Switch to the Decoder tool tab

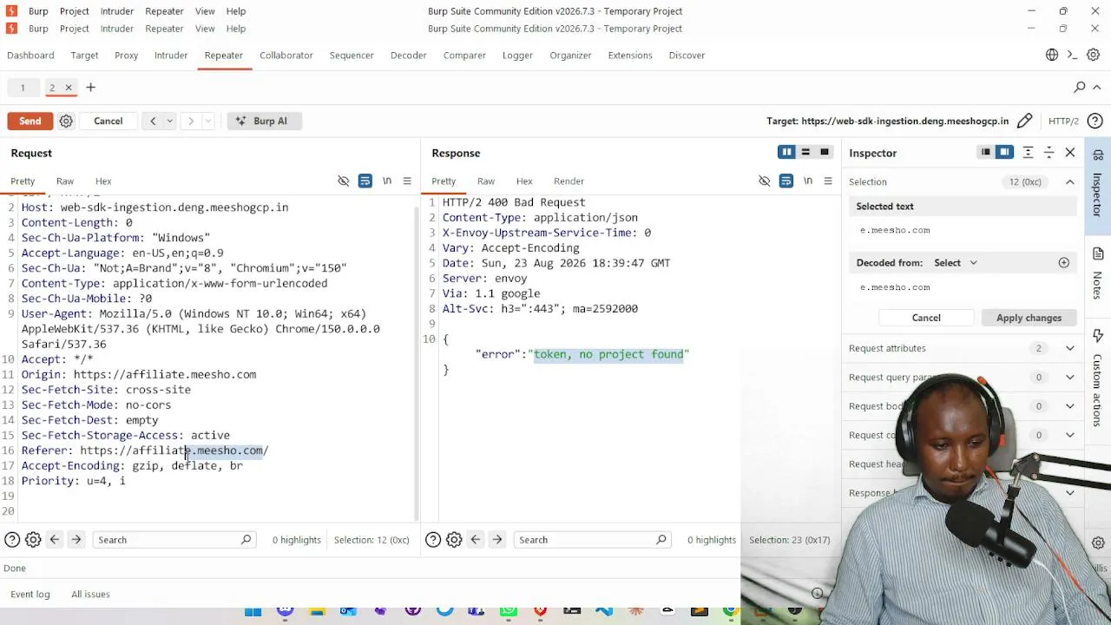point(409,56)
